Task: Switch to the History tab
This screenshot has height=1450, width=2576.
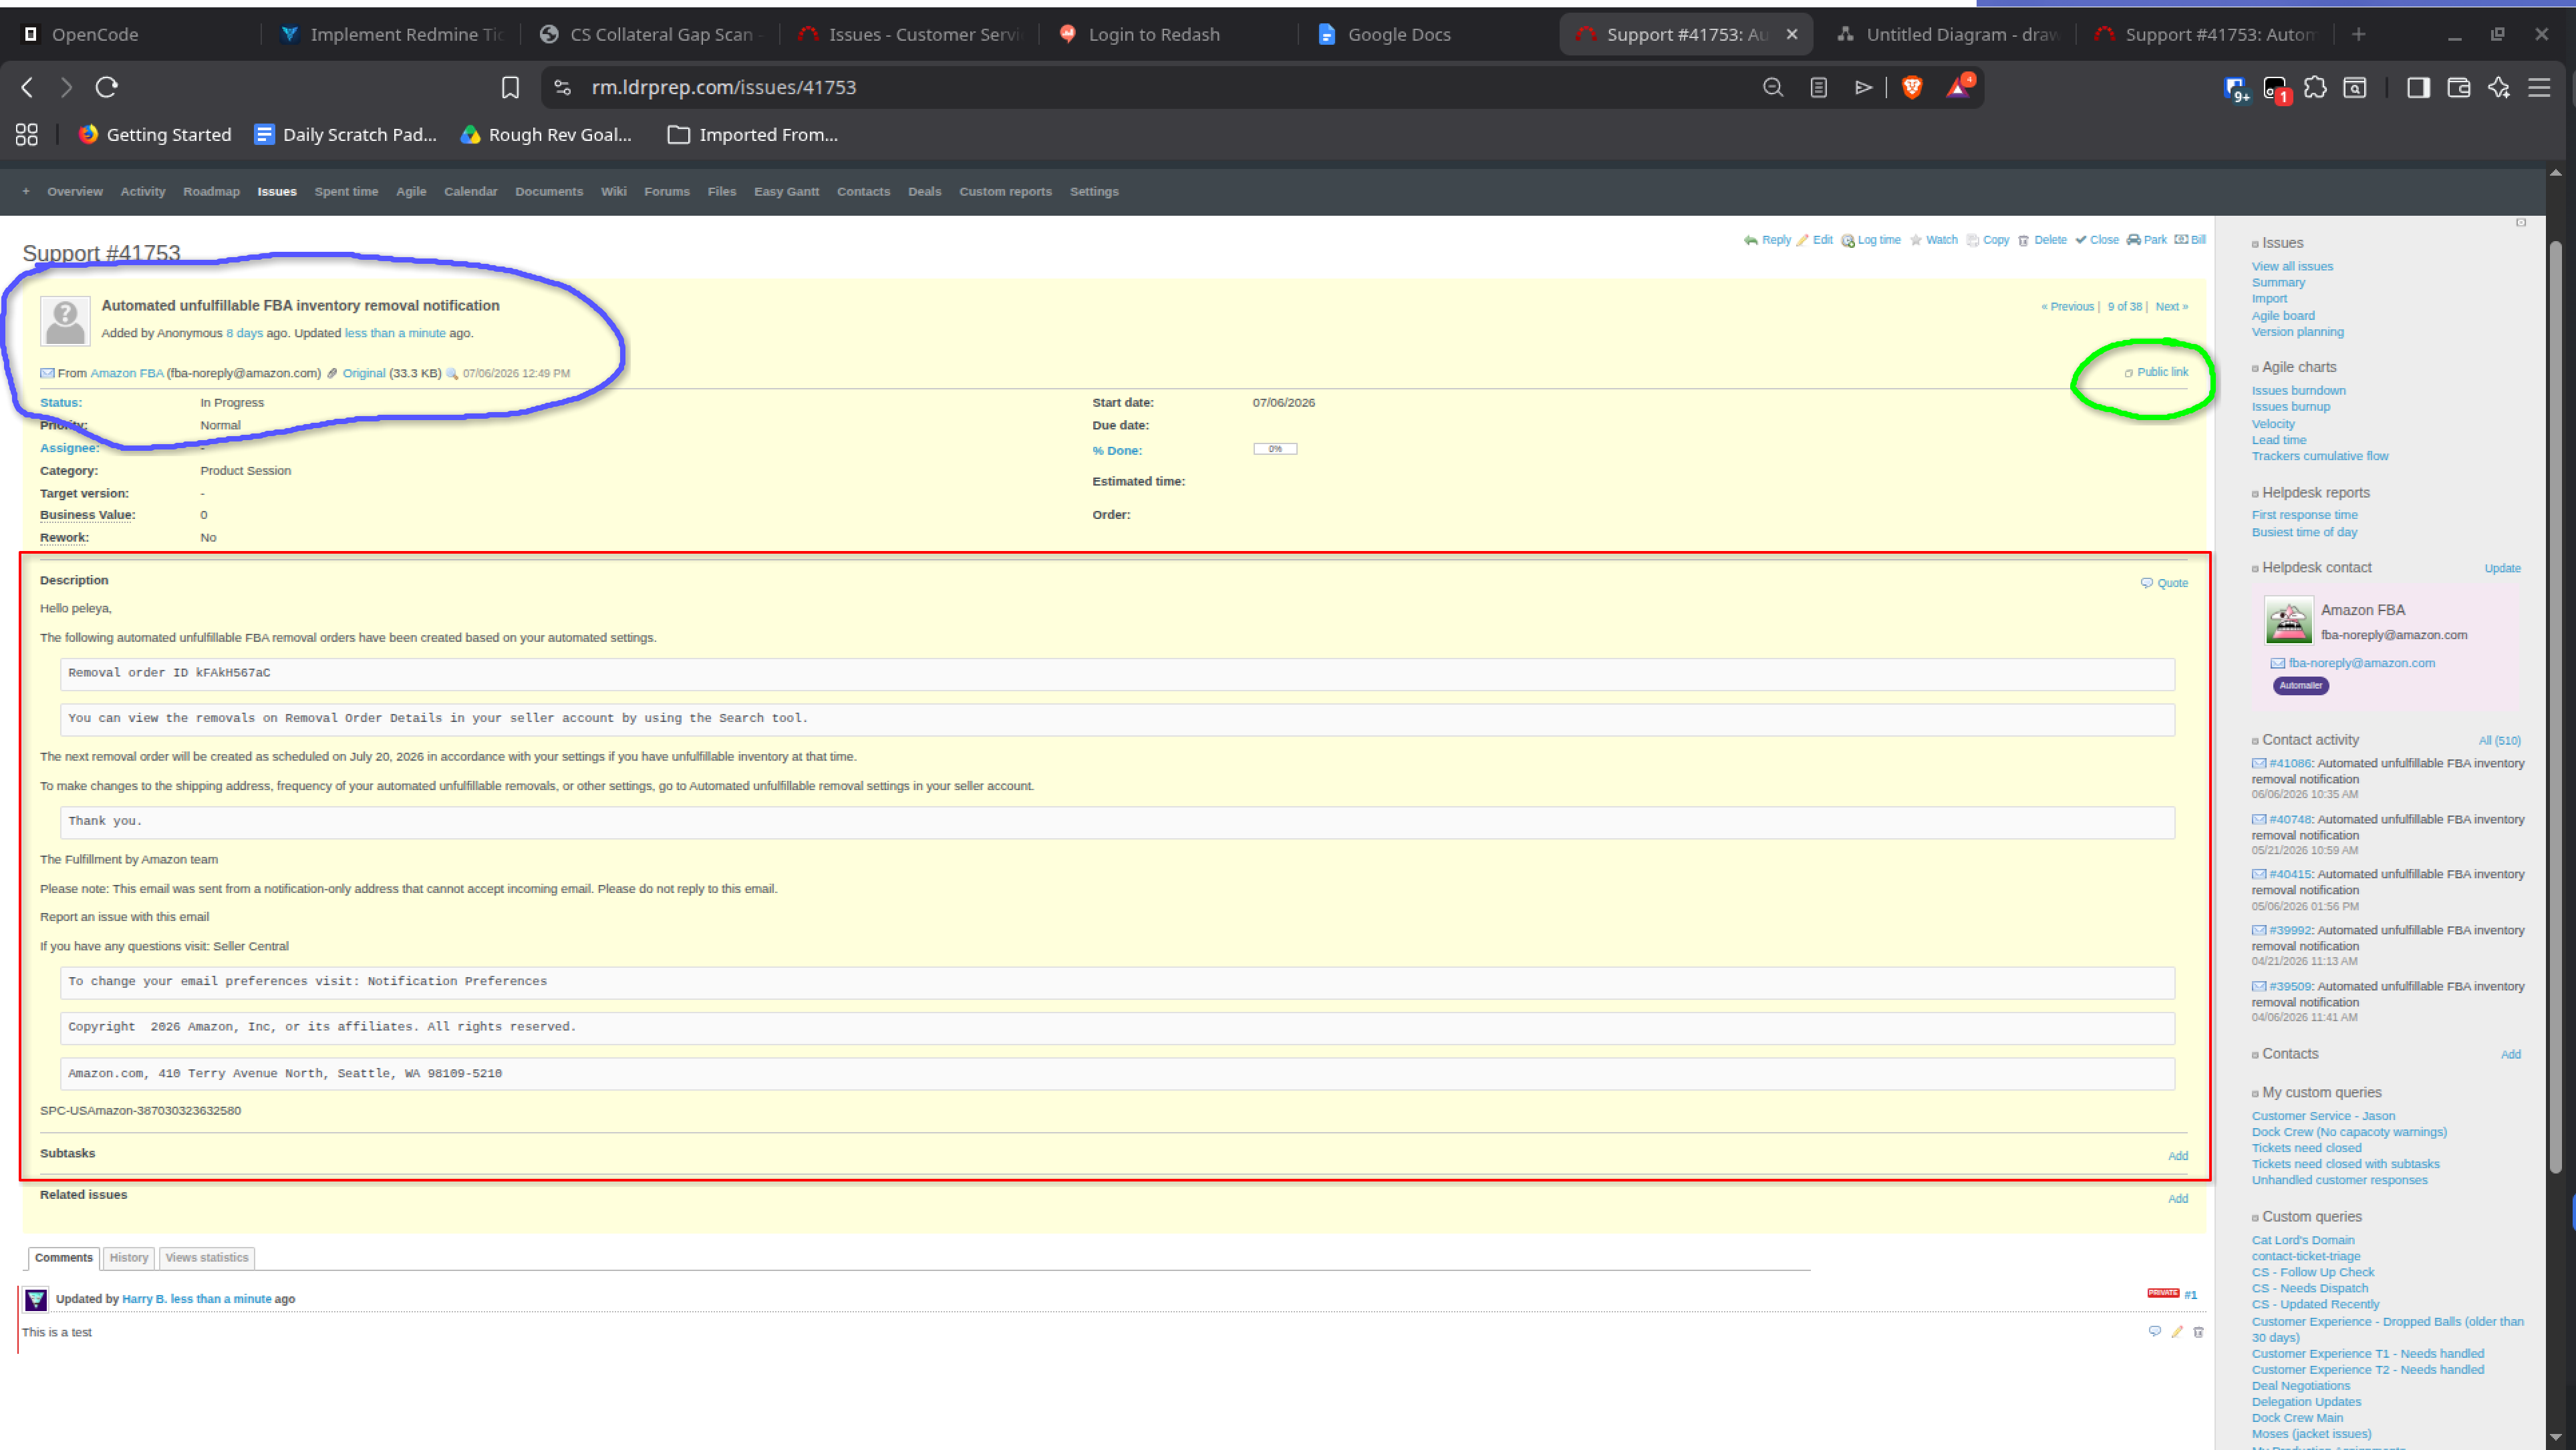Action: point(129,1257)
